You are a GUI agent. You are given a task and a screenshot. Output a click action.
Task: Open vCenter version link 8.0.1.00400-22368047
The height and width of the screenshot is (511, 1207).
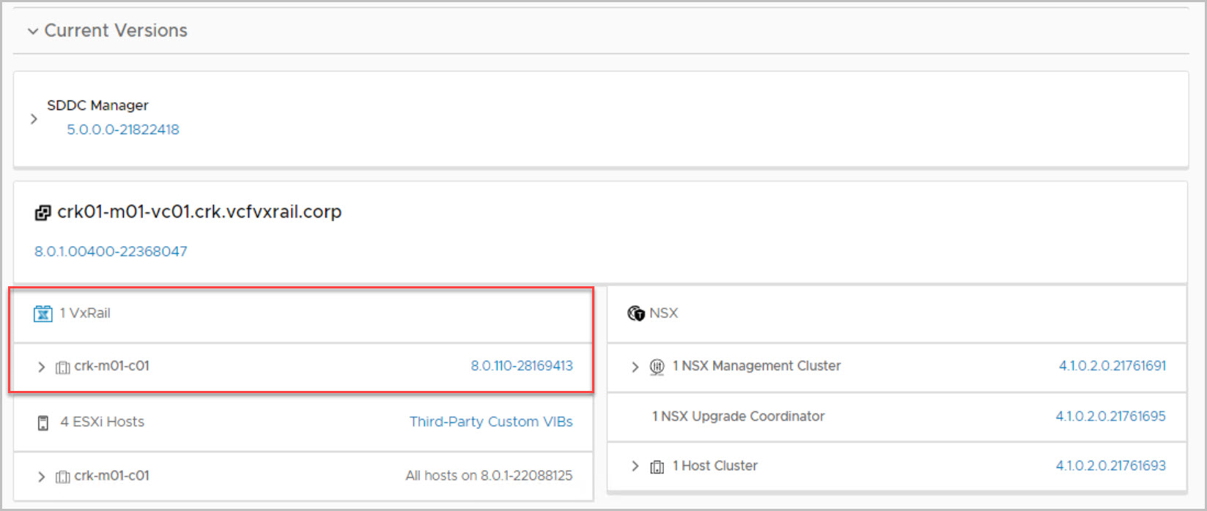click(111, 251)
